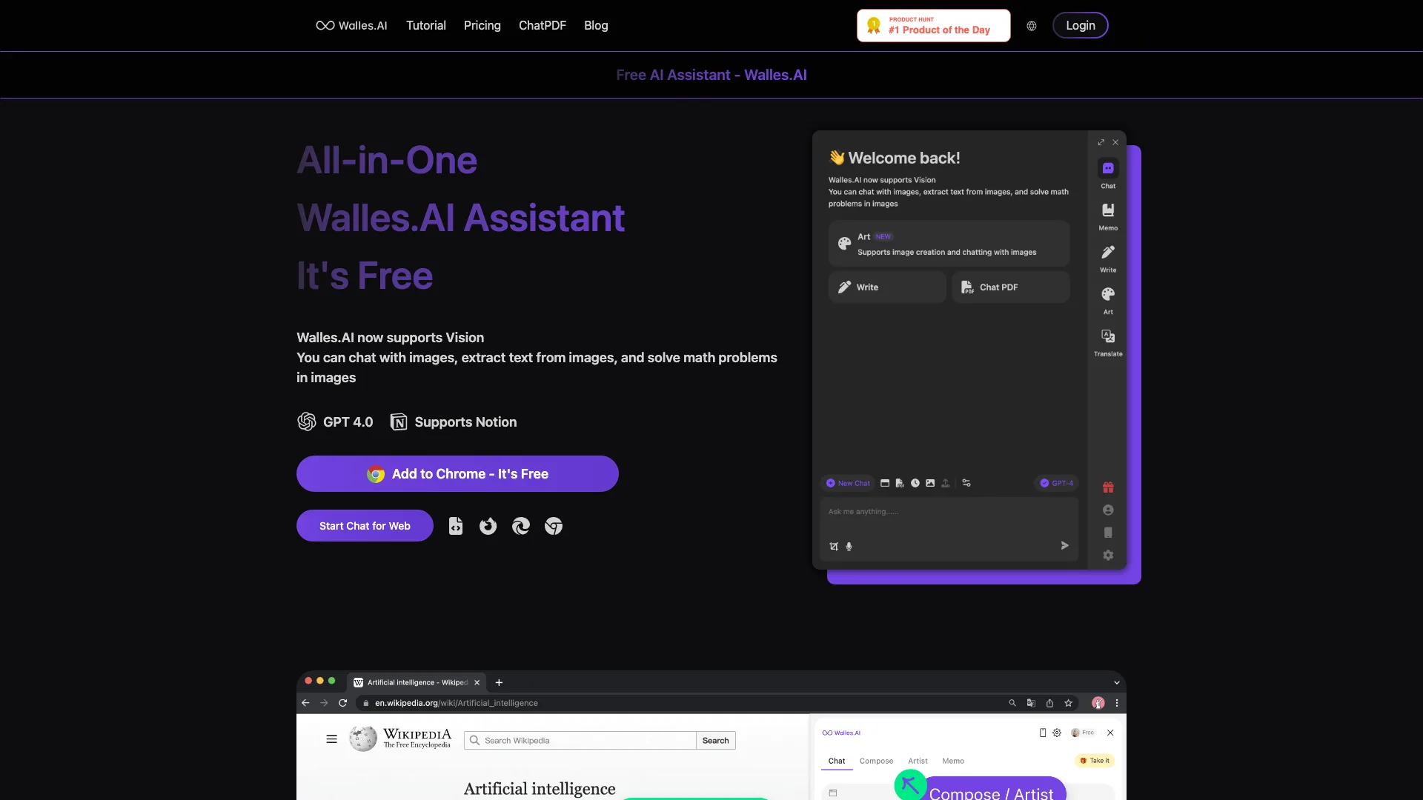The height and width of the screenshot is (800, 1423).
Task: Click the Product Hunt badge
Action: [934, 25]
